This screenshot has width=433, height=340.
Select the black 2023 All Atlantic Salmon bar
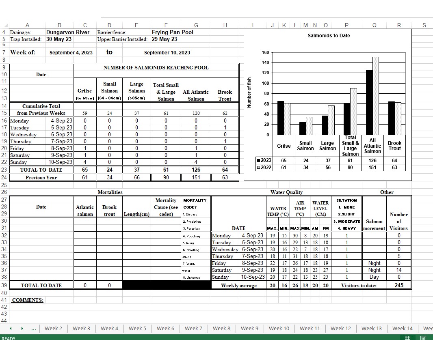[x=369, y=102]
